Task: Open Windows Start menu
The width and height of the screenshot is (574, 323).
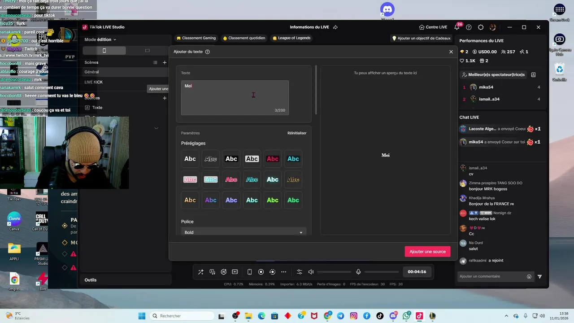Action: click(142, 316)
